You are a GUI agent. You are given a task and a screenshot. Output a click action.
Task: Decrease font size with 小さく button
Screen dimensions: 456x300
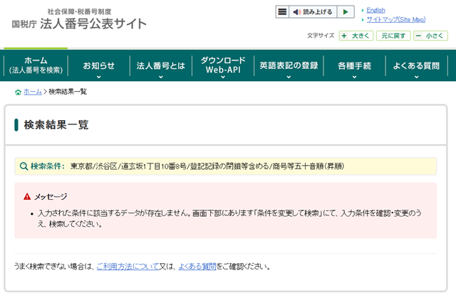click(430, 36)
